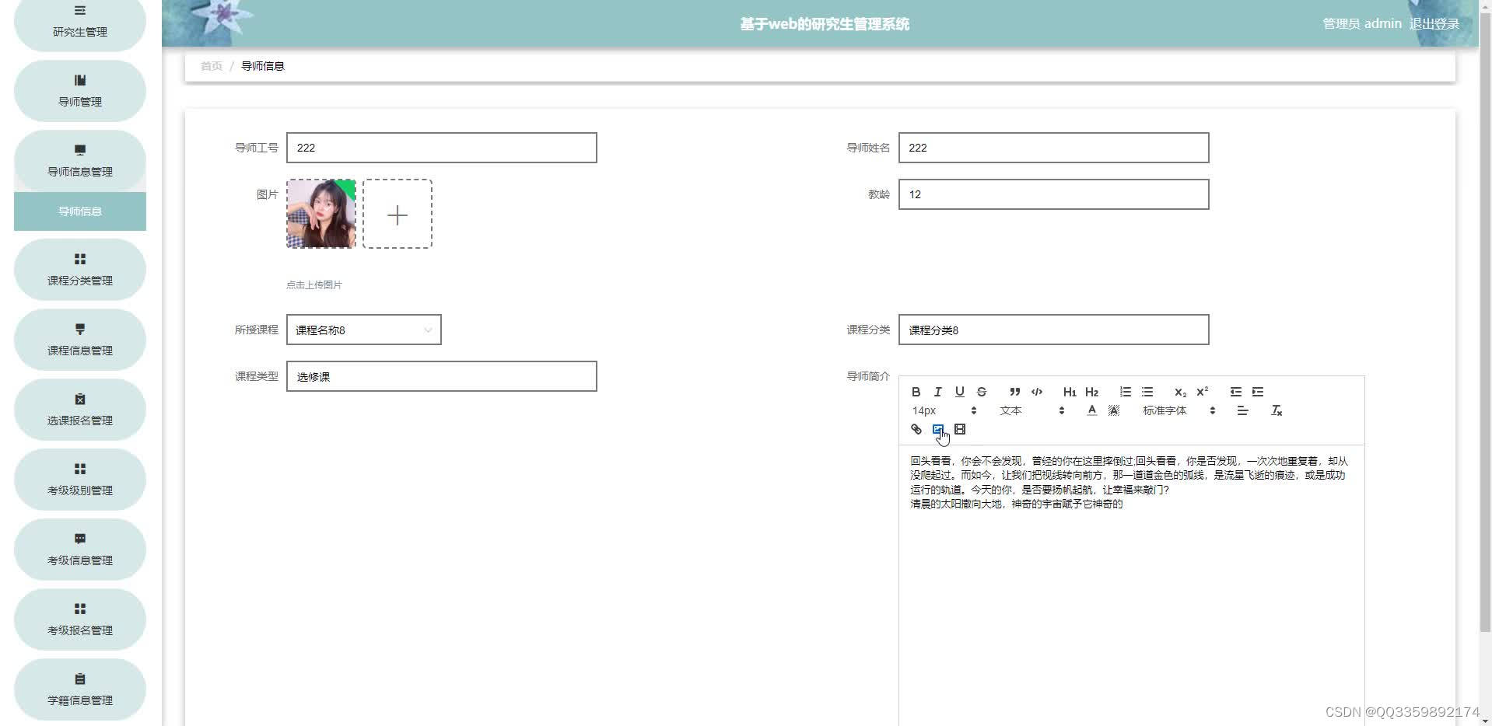The width and height of the screenshot is (1492, 726).
Task: Apply Heading 2 (H2) style
Action: [1091, 392]
